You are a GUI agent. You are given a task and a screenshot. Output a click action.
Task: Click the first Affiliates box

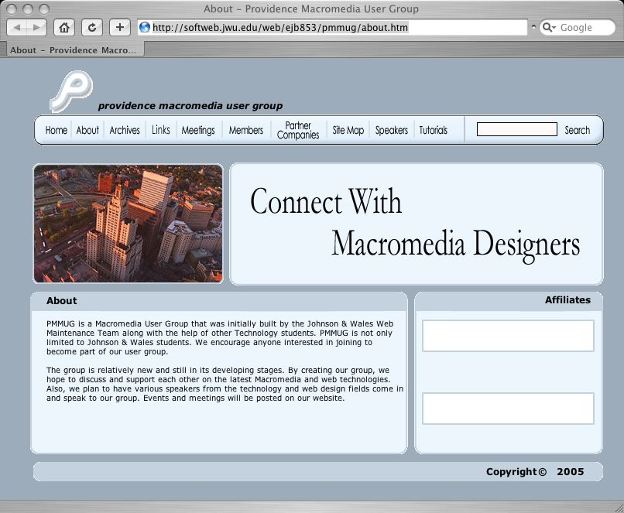(x=508, y=336)
